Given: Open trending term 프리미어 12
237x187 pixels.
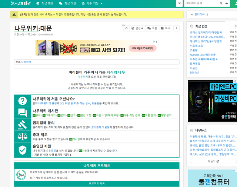Looking at the screenshot, I should pos(201,14).
